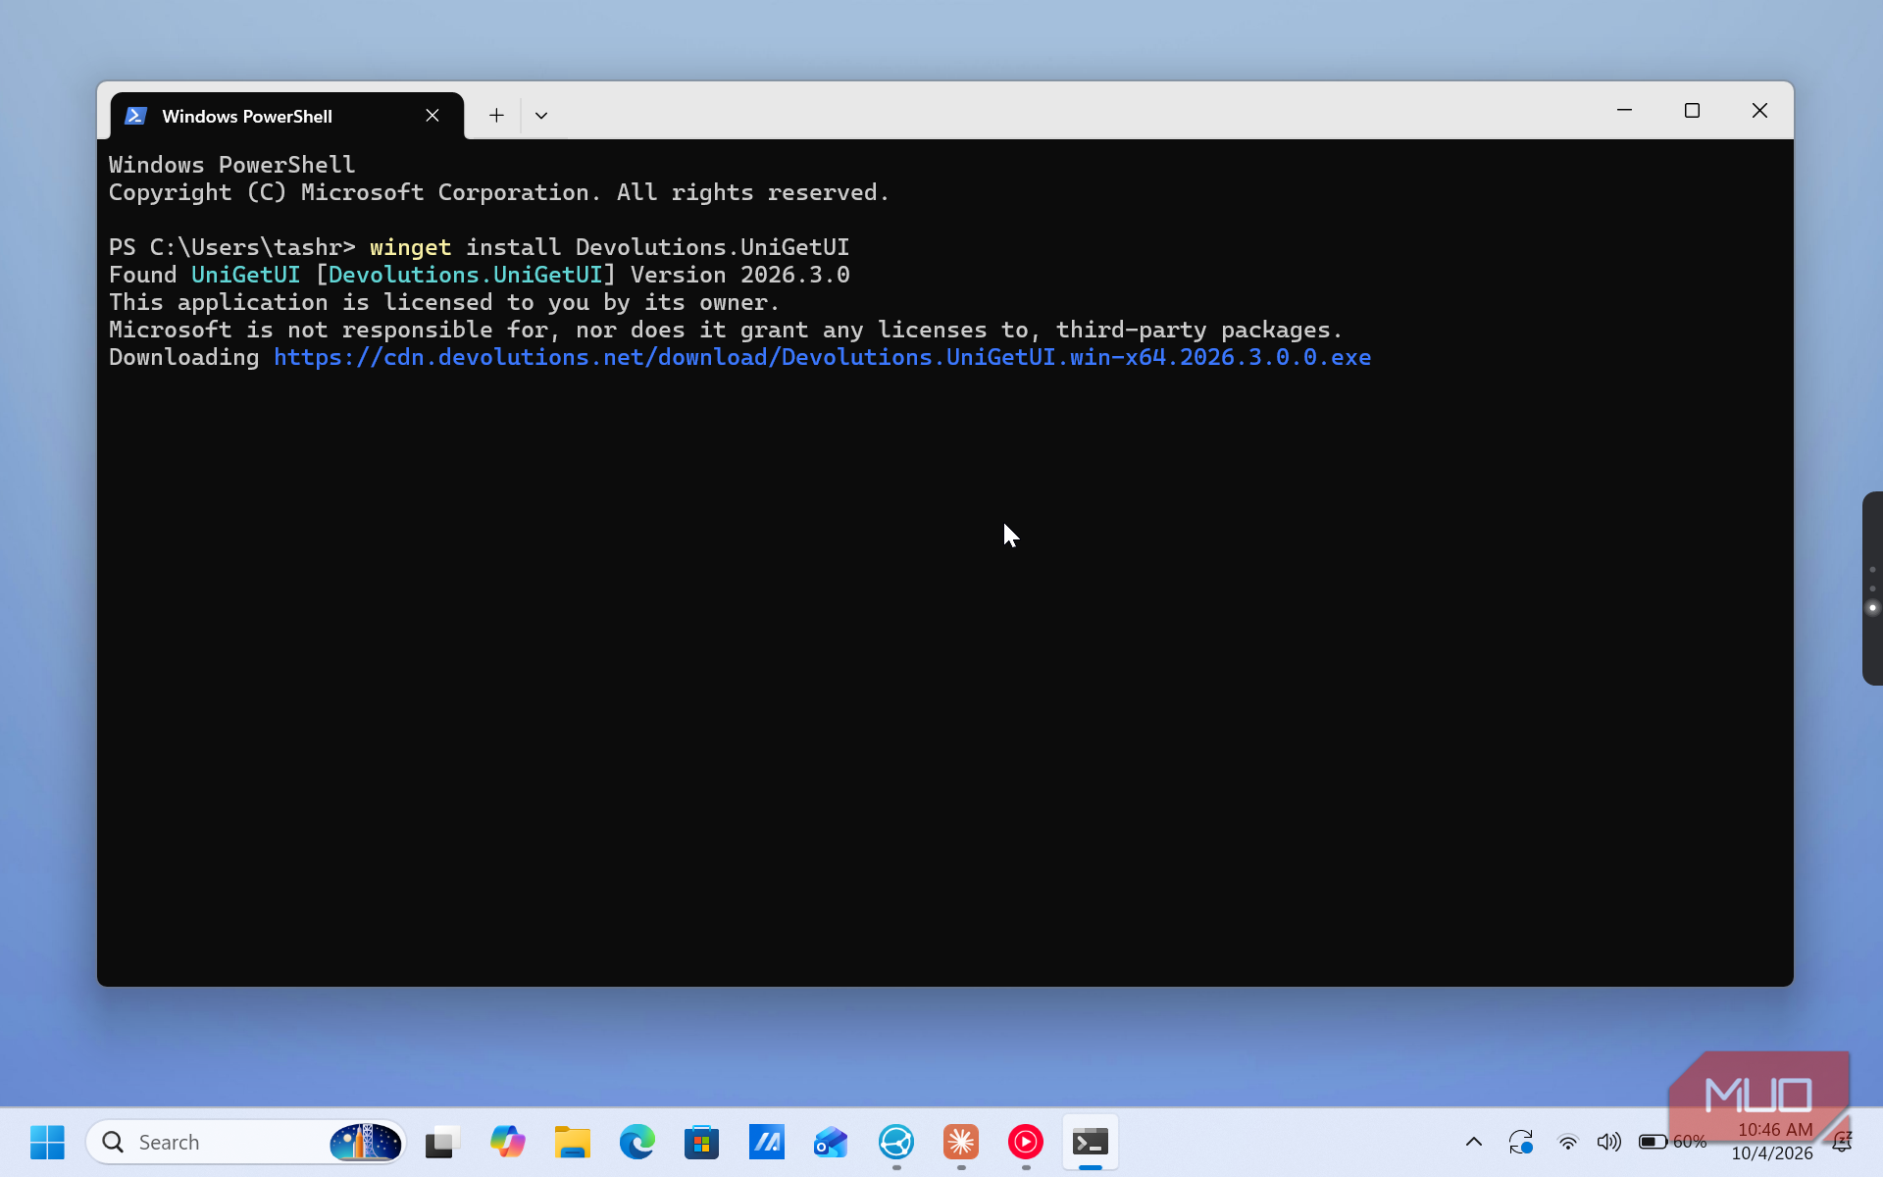Image resolution: width=1883 pixels, height=1177 pixels.
Task: Open Outlook from the taskbar
Action: [x=831, y=1142]
